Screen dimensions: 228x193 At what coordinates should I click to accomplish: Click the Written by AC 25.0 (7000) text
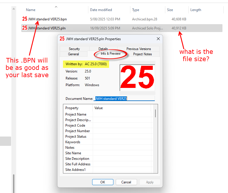[86, 64]
